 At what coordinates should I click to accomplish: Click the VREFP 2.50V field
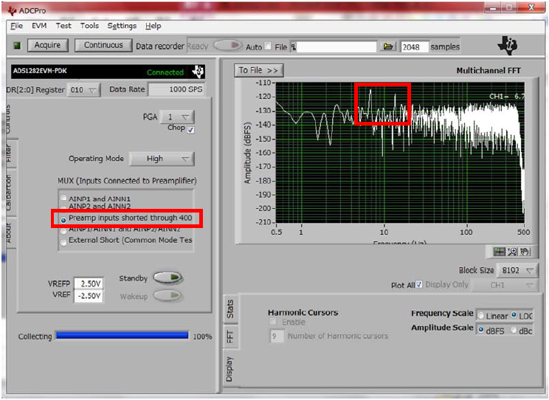point(89,283)
